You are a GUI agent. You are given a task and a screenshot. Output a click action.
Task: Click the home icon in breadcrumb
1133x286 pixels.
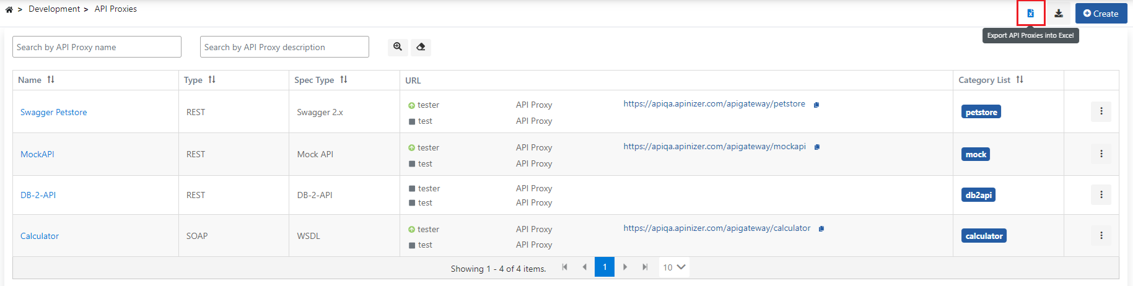pos(9,9)
